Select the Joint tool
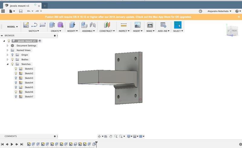242x148 pixels. pos(93,25)
